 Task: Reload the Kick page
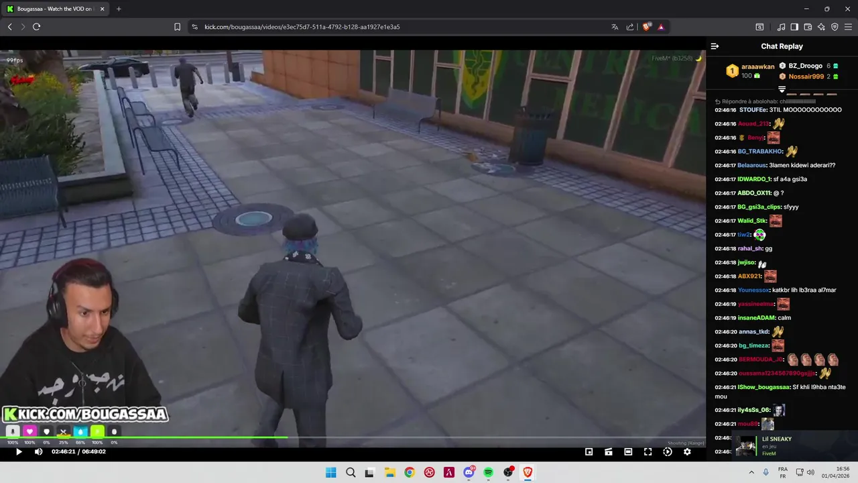point(37,27)
